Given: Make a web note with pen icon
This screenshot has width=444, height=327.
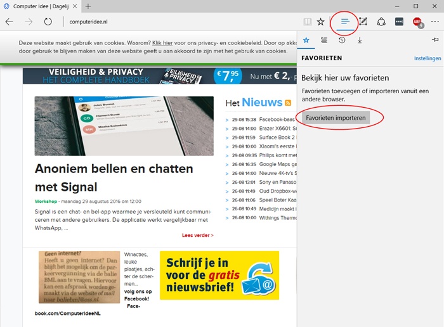Looking at the screenshot, I should 363,22.
